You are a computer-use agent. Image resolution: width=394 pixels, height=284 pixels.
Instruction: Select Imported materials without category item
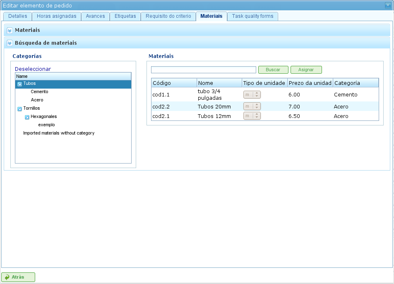tap(59, 133)
